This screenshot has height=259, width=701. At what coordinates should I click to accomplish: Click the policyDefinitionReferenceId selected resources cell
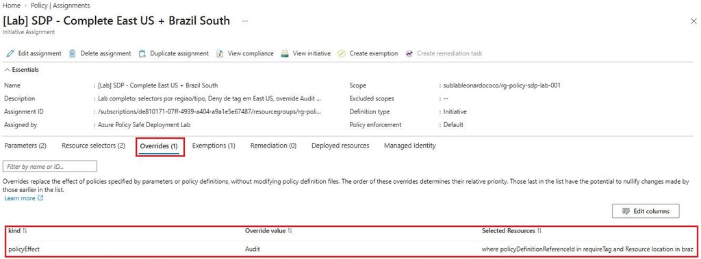tap(587, 249)
